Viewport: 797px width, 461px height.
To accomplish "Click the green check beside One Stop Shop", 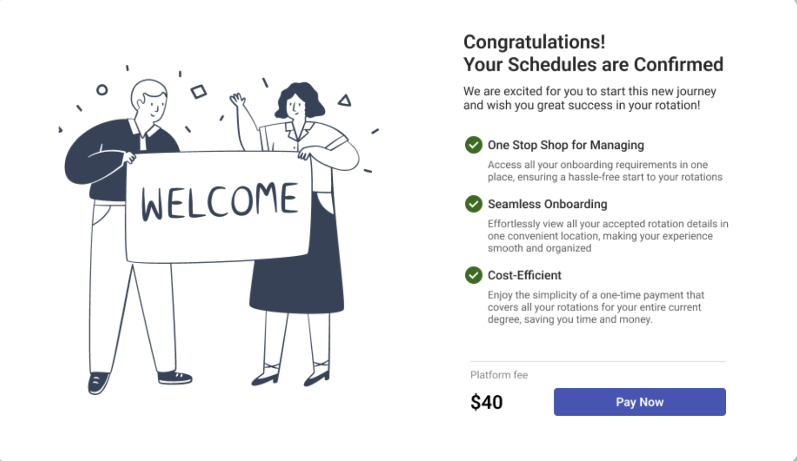I will point(473,145).
